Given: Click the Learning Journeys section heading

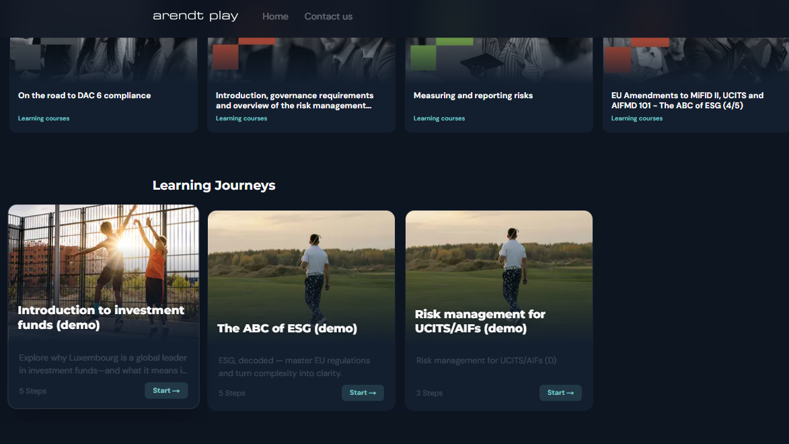Looking at the screenshot, I should [x=214, y=185].
